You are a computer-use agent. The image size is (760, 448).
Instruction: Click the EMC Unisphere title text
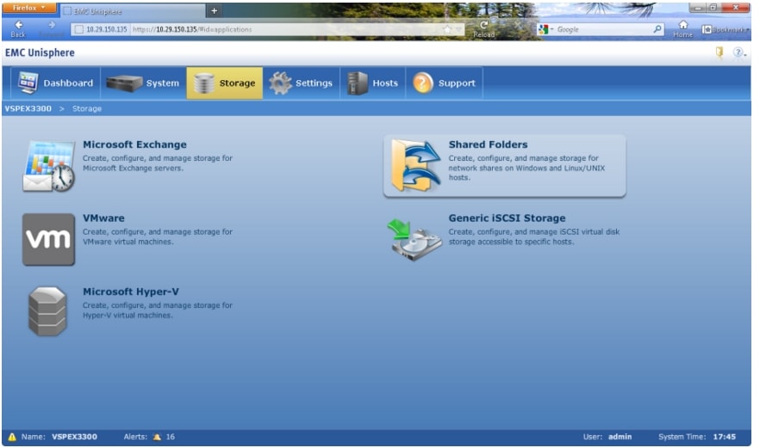point(40,52)
